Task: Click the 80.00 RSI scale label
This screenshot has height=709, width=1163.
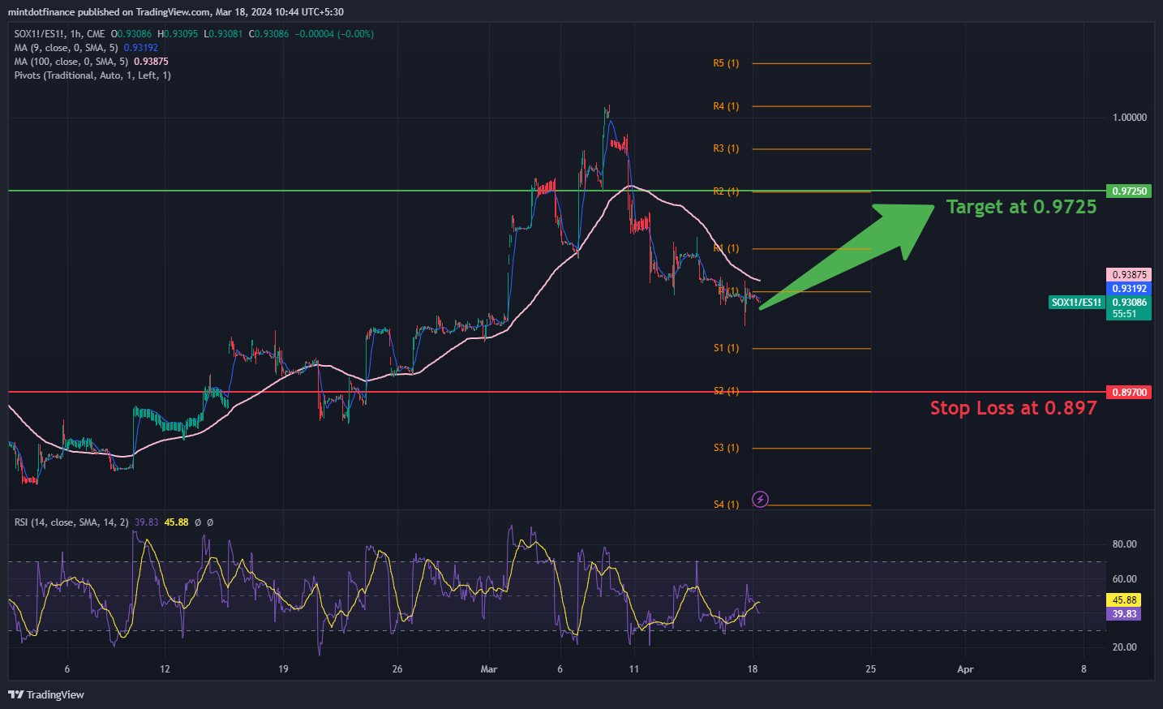Action: pyautogui.click(x=1124, y=544)
